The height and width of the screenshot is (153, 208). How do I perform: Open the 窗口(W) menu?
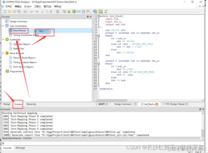click(x=47, y=6)
